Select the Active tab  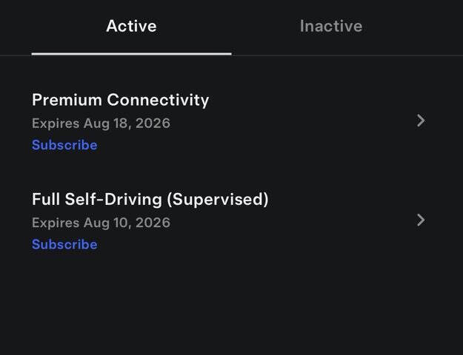(131, 26)
